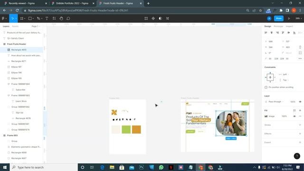The width and height of the screenshot is (304, 171).
Task: Align selection to the bottom
Action: (294, 33)
